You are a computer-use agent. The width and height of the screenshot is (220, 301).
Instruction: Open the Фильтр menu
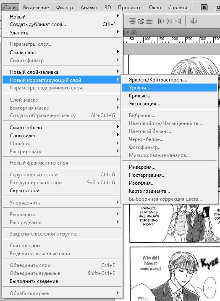point(65,8)
